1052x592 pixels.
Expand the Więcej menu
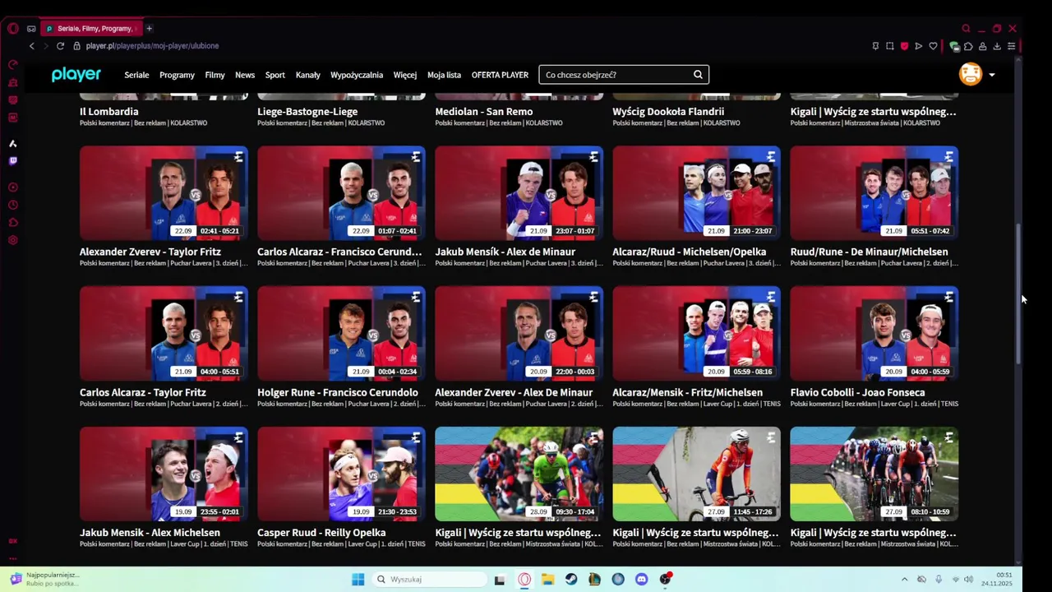point(405,75)
